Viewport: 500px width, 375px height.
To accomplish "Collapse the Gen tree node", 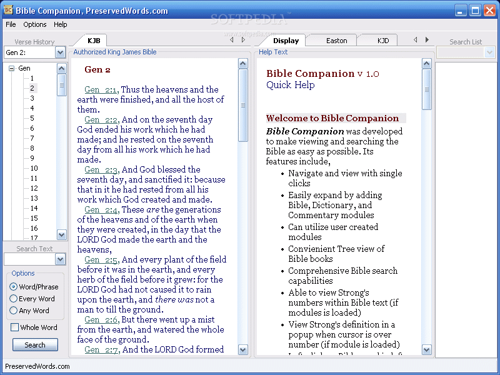I will (12, 68).
